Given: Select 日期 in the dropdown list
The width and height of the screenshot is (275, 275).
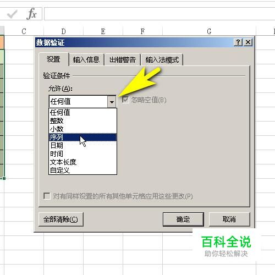Looking at the screenshot, I should (82, 145).
